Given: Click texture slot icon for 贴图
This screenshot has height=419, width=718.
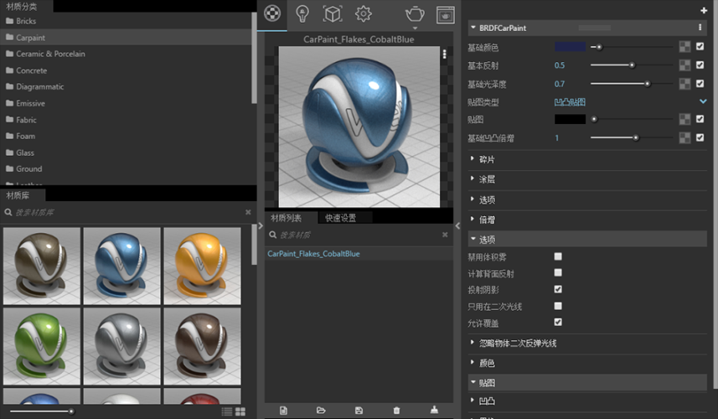Looking at the screenshot, I should 684,119.
